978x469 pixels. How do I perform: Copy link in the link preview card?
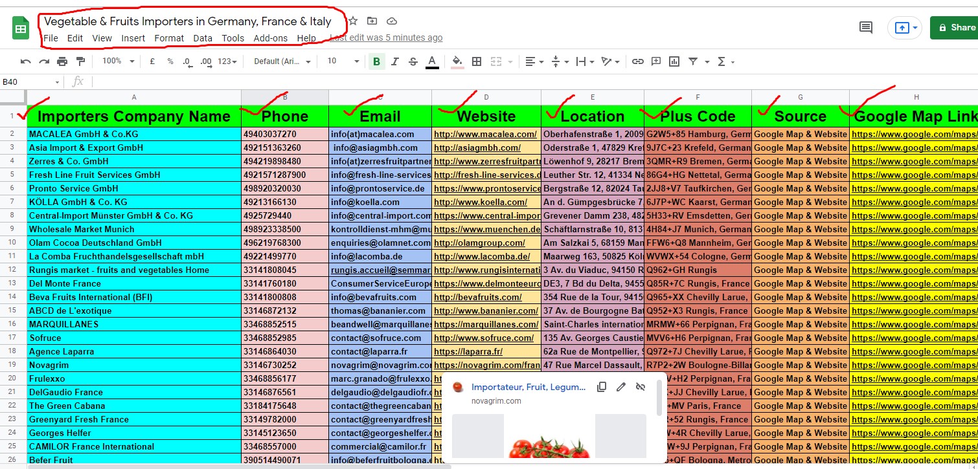tap(602, 387)
